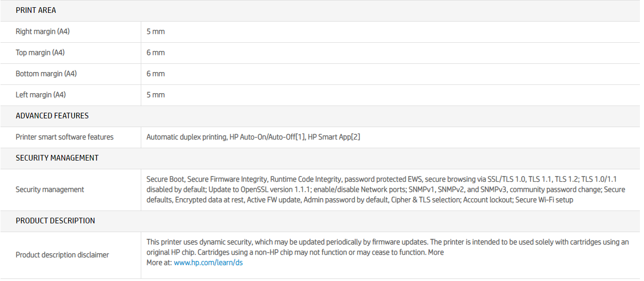The height and width of the screenshot is (281, 644).
Task: Click the 6 mm bottom margin value
Action: pyautogui.click(x=156, y=74)
